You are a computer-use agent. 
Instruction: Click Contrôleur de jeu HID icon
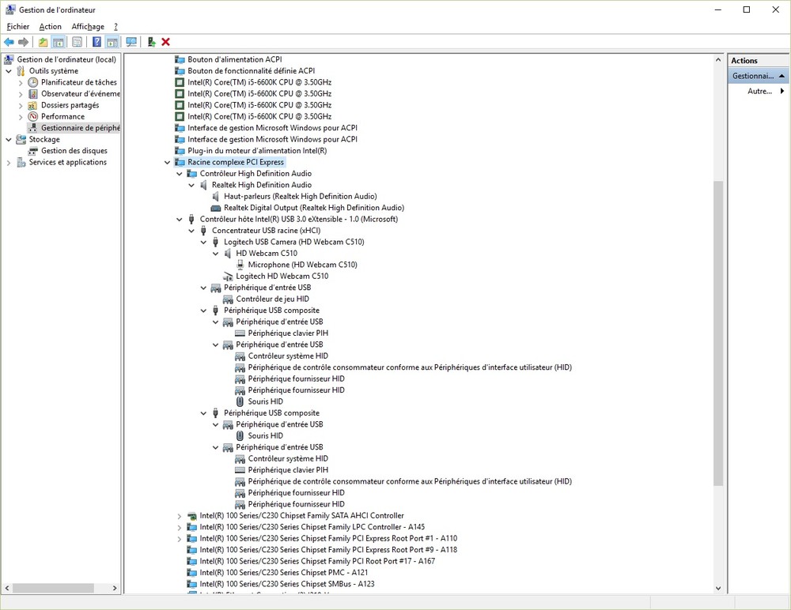point(228,299)
